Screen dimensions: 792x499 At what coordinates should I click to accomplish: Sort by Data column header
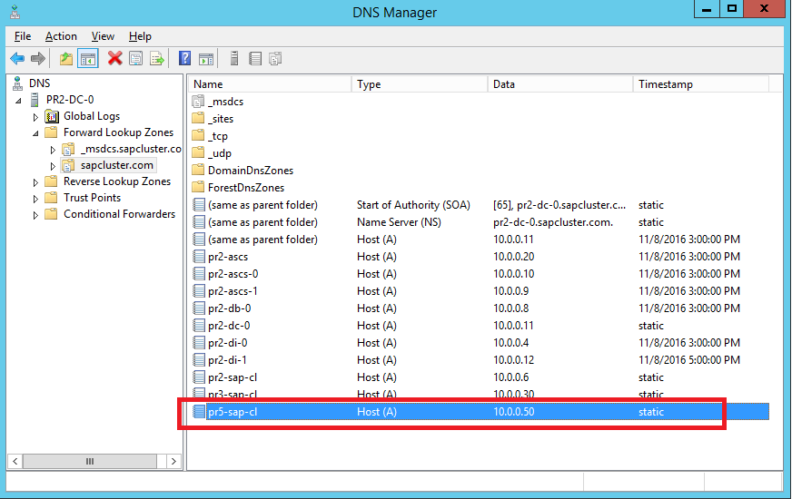560,84
